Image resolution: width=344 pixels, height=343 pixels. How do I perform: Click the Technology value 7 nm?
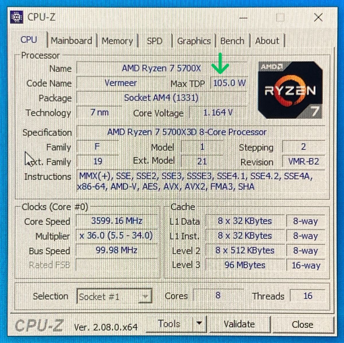pyautogui.click(x=99, y=112)
